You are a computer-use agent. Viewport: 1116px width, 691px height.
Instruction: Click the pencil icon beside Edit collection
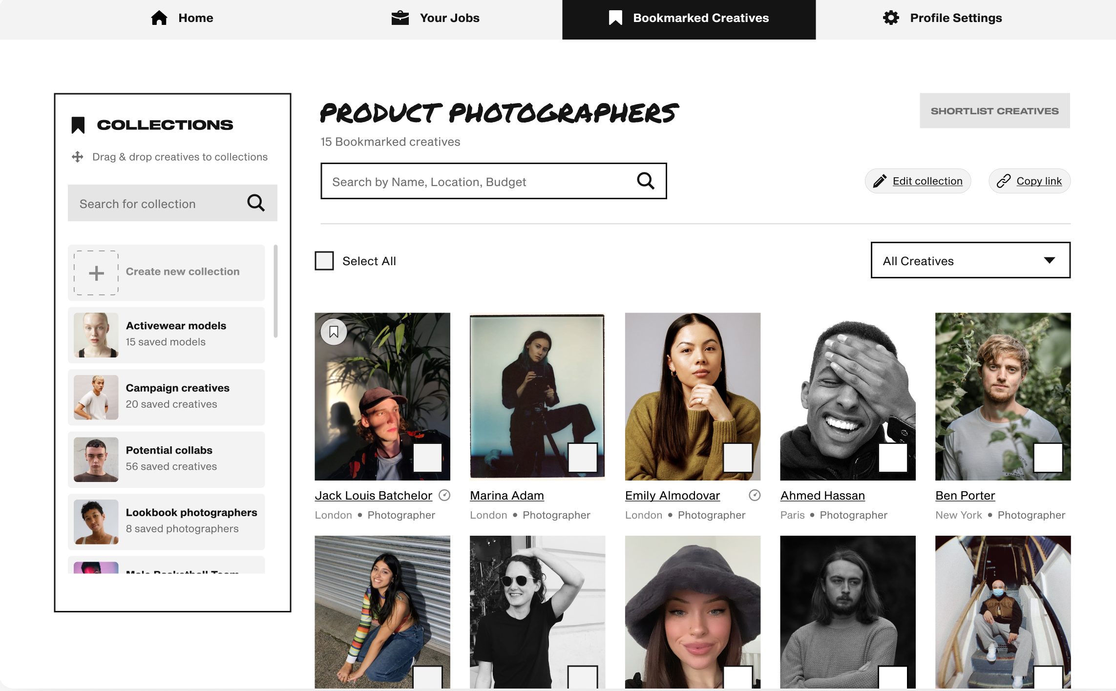[x=880, y=181]
